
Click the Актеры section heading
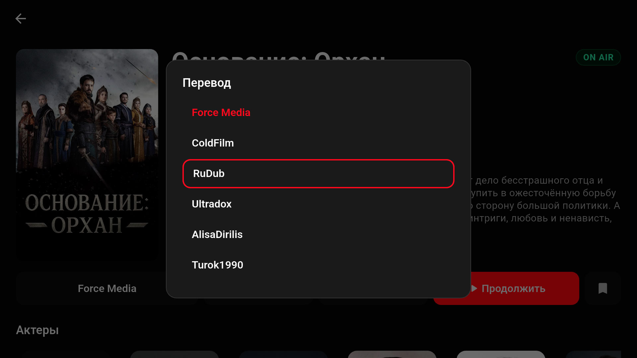pyautogui.click(x=37, y=330)
